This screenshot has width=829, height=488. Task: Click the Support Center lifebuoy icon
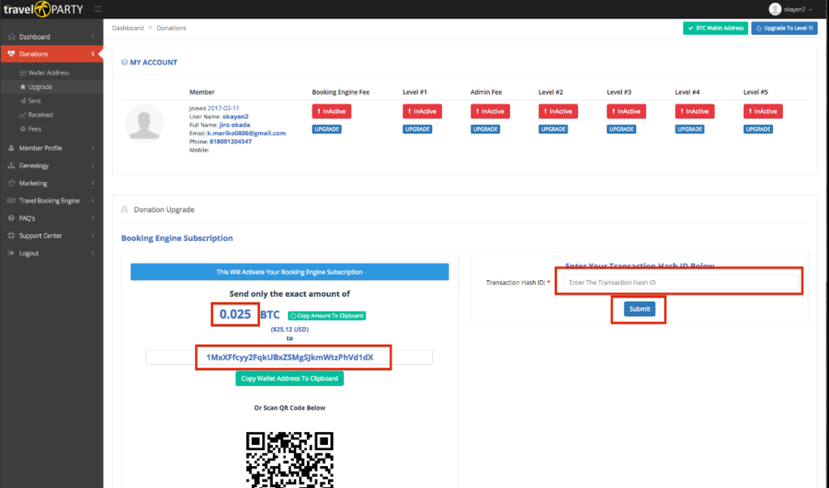click(11, 236)
